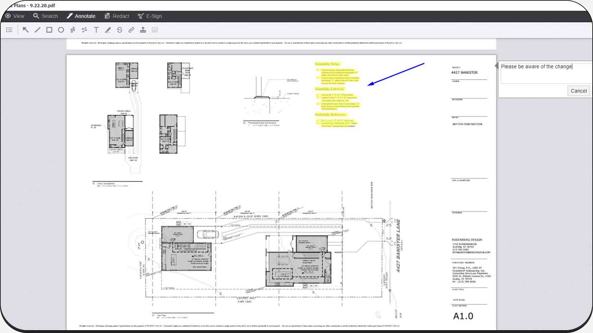593x333 pixels.
Task: Select the Line drawing tool
Action: pos(37,30)
